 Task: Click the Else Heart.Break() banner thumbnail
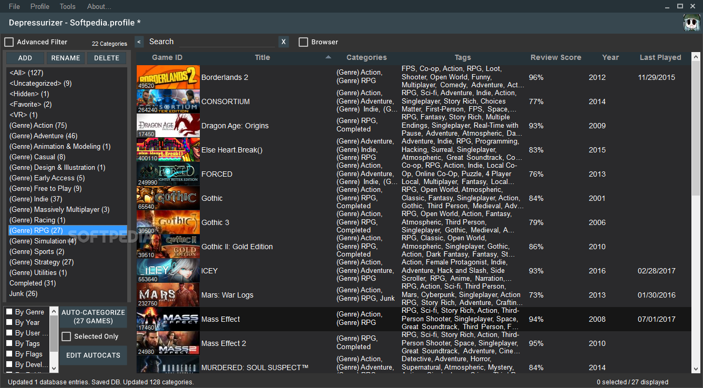tap(168, 150)
